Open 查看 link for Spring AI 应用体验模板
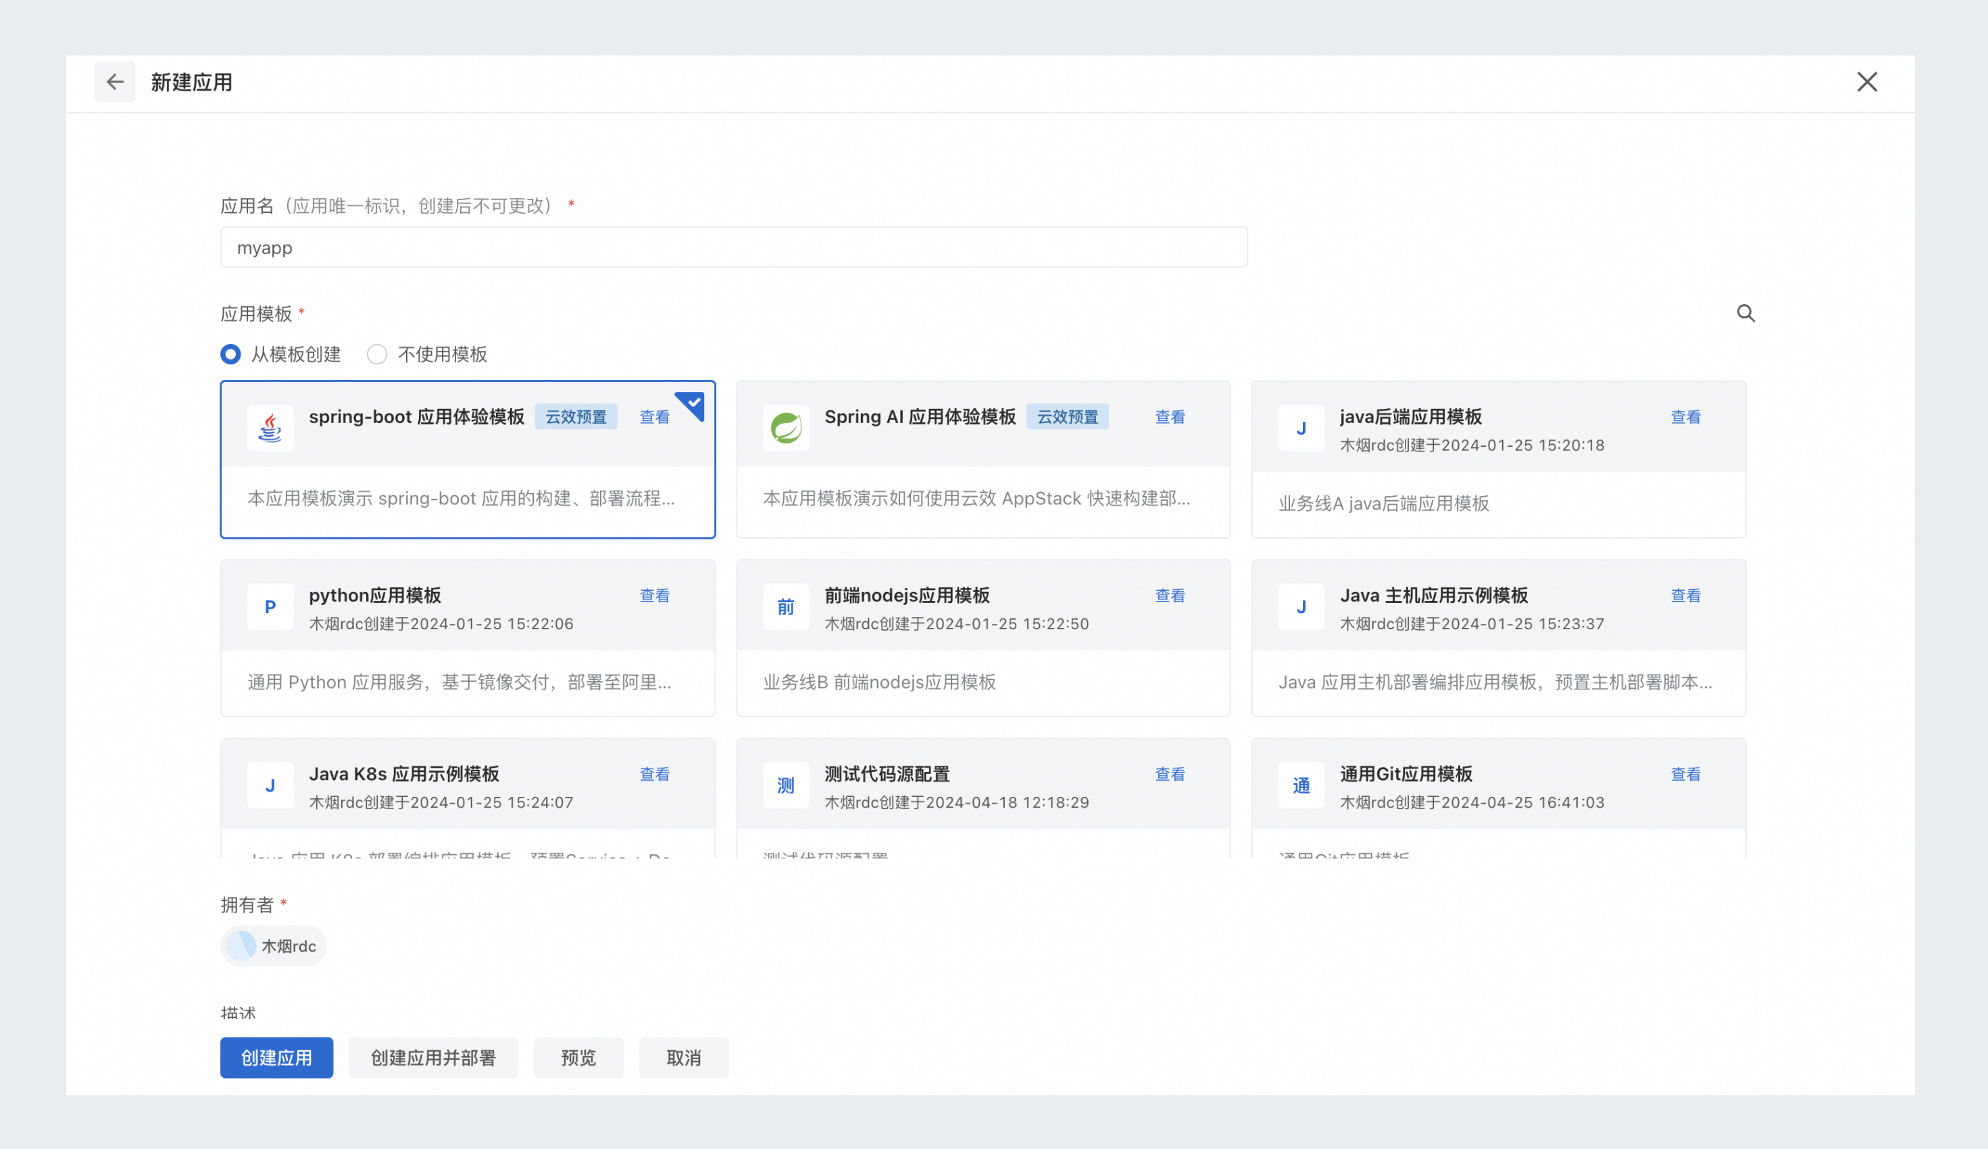 coord(1170,416)
